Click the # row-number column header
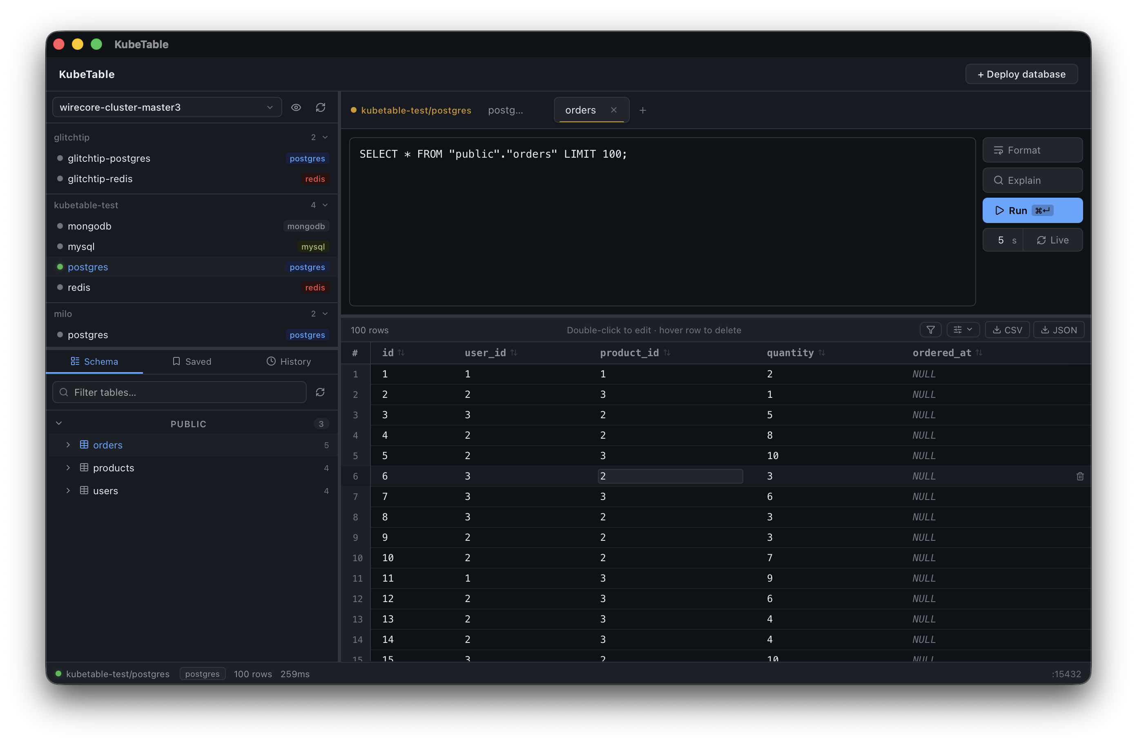The height and width of the screenshot is (745, 1137). point(355,352)
